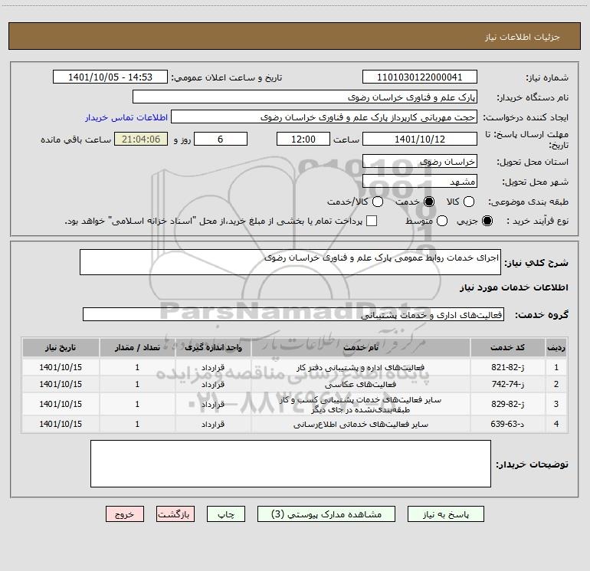Click service code د-63-639 cell
Viewport: 590px width, 571px height.
click(x=507, y=424)
